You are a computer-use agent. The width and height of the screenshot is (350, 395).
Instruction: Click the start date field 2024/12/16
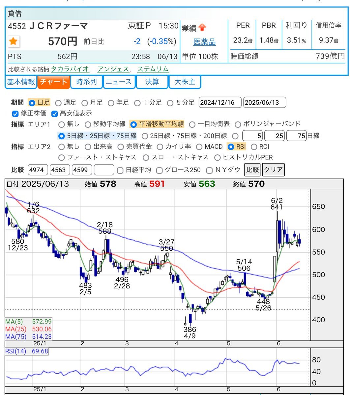point(220,102)
